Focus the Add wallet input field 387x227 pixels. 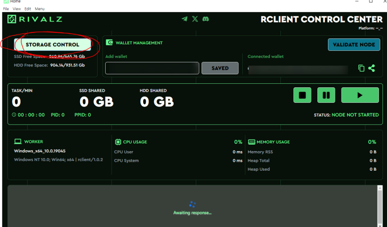[x=152, y=68]
